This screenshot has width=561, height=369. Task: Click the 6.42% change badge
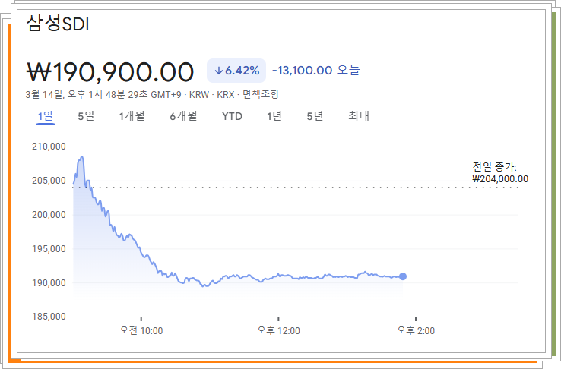click(236, 71)
